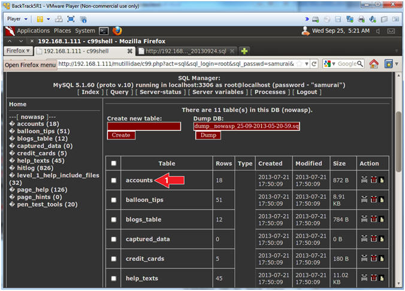Image resolution: width=405 pixels, height=291 pixels.
Task: Toggle the select-all checkbox in table header
Action: (114, 163)
